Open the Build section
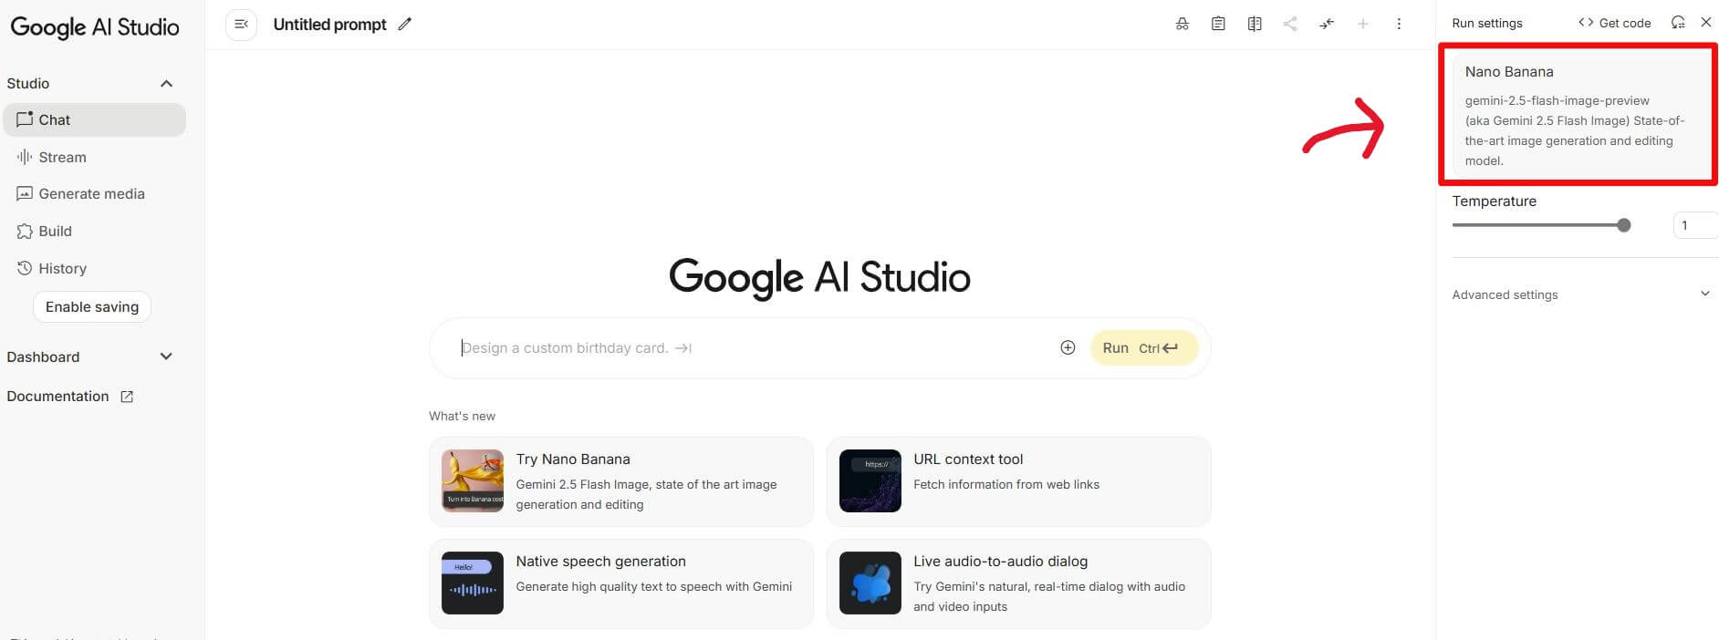The width and height of the screenshot is (1719, 640). click(95, 231)
